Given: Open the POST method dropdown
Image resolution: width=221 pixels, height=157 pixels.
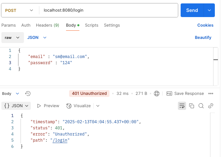Looking at the screenshot, I should [x=19, y=10].
